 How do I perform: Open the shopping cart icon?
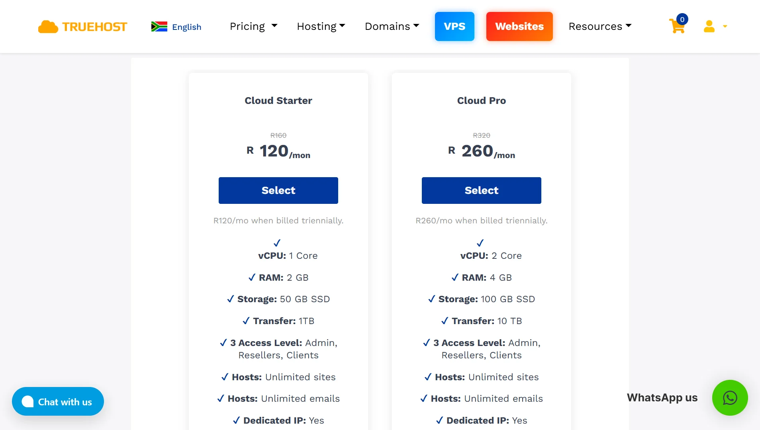point(677,27)
